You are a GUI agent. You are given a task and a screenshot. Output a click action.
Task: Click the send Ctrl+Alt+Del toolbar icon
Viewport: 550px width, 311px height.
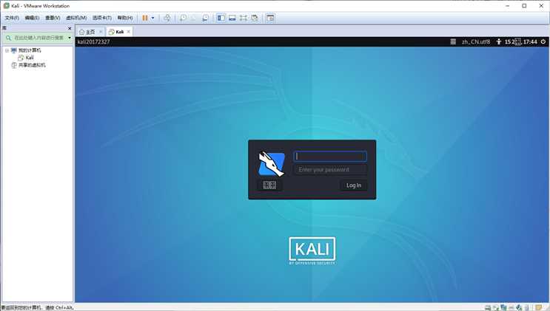click(x=167, y=18)
